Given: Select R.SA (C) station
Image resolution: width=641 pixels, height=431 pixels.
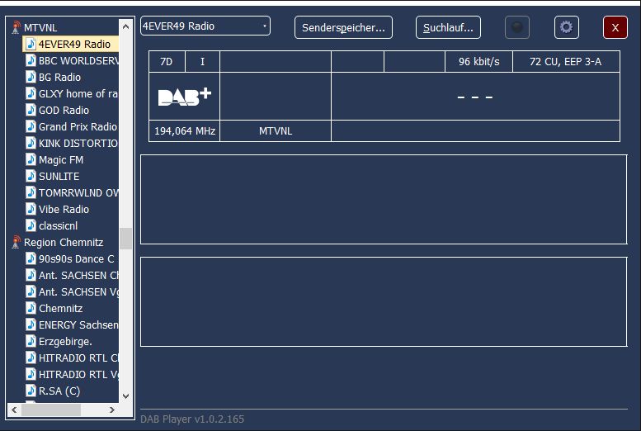Looking at the screenshot, I should click(59, 391).
